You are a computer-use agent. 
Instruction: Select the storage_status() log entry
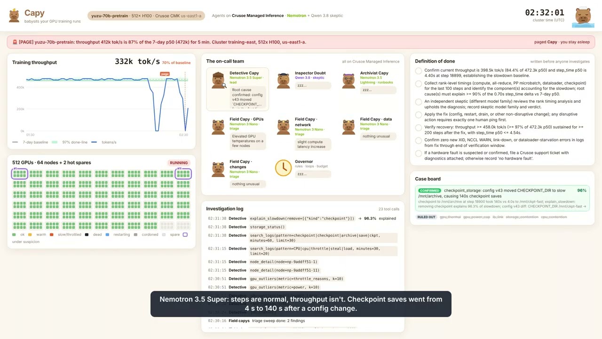click(x=303, y=227)
